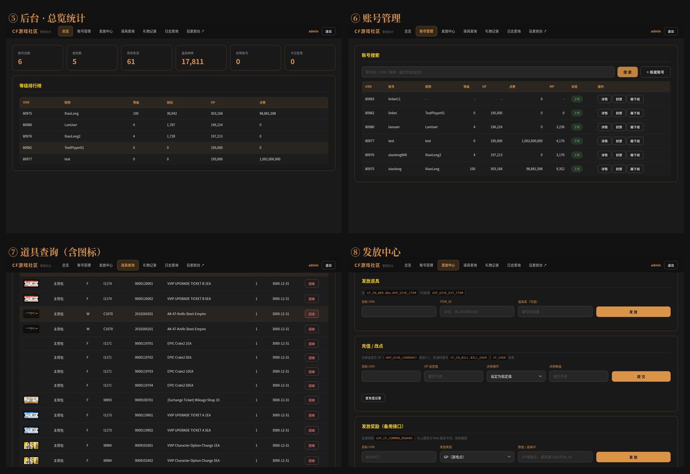690x474 pixels.
Task: Click the VVIP UPGRADE TICKET B 1EA item icon
Action: click(31, 283)
